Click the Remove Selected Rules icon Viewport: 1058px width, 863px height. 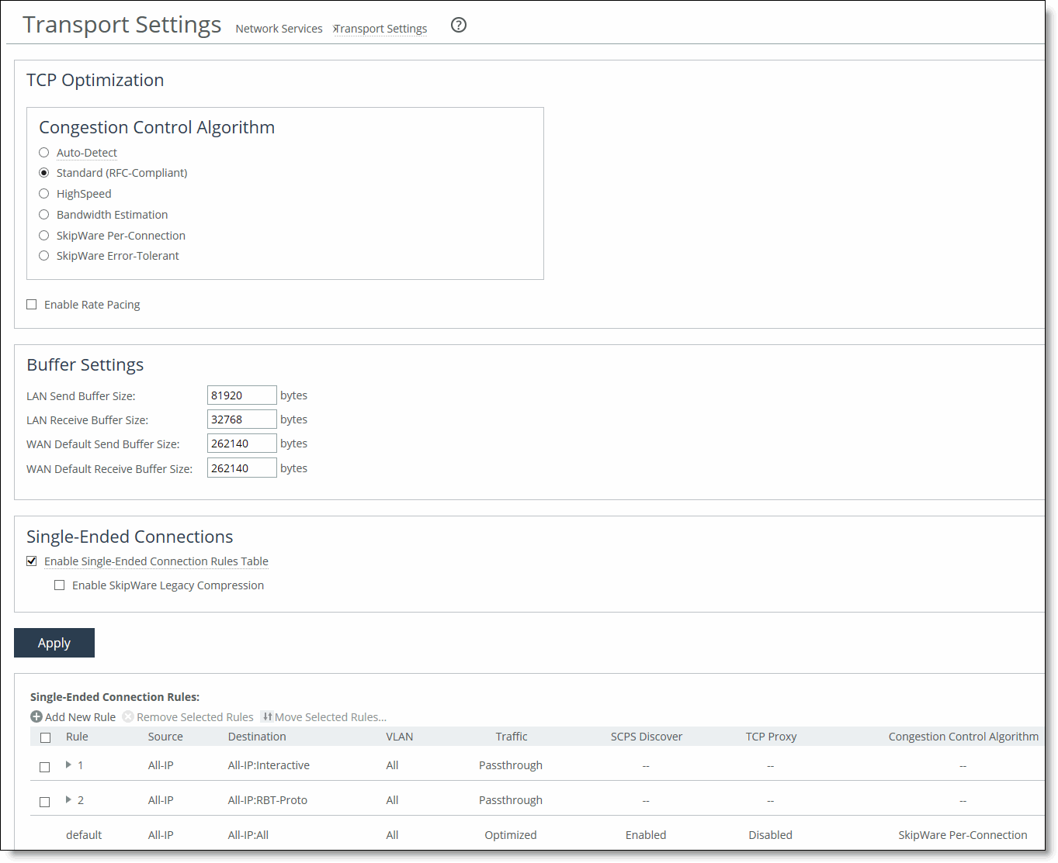click(128, 716)
